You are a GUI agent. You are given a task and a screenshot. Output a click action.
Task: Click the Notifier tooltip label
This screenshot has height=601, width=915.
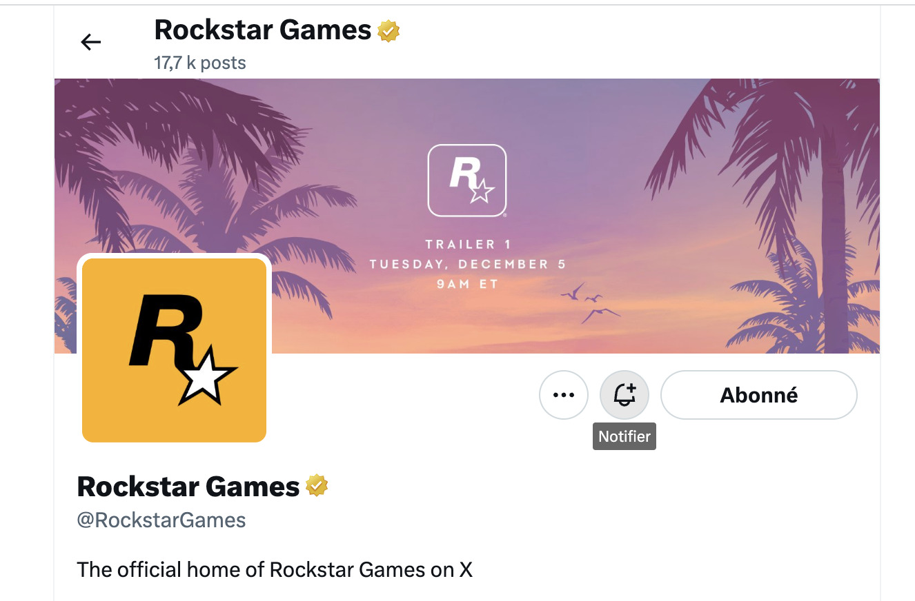[624, 436]
